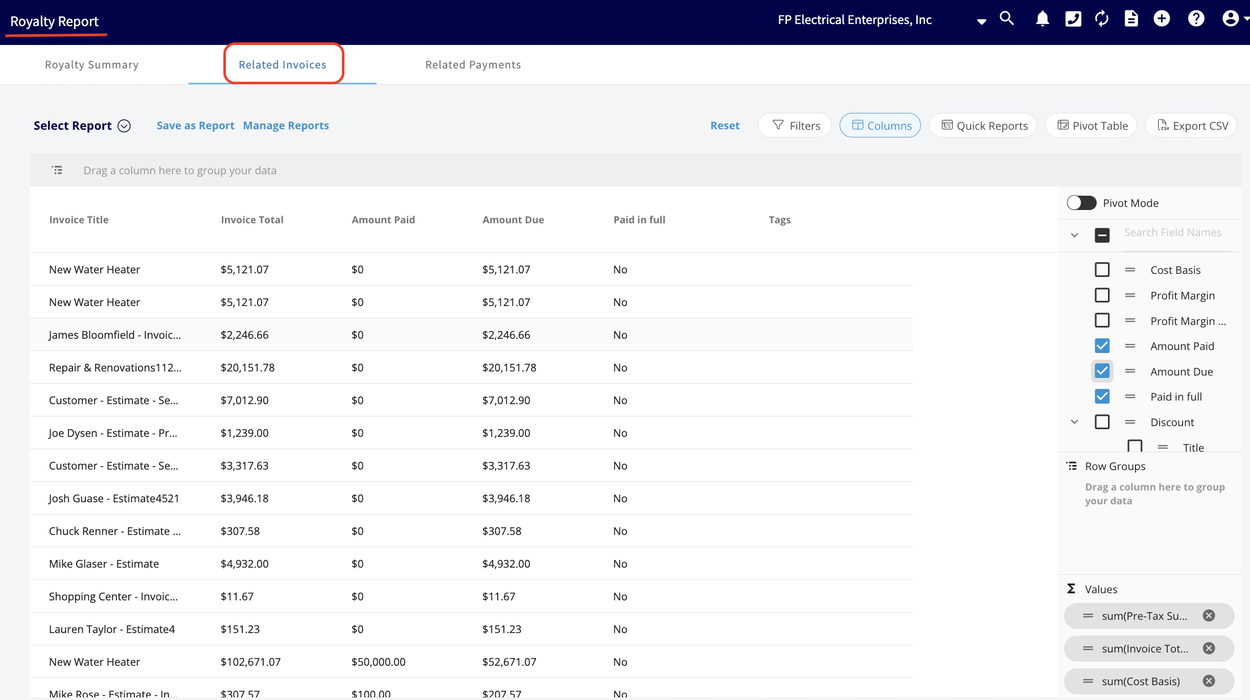Open company selector dropdown arrow
1250x700 pixels.
[x=981, y=21]
